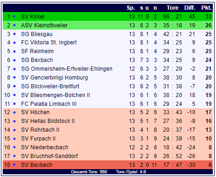Click the Pkt. column header
This screenshot has width=216, height=177.
click(206, 8)
